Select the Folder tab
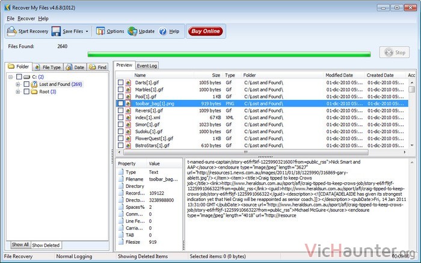421x263 pixels. pos(19,66)
